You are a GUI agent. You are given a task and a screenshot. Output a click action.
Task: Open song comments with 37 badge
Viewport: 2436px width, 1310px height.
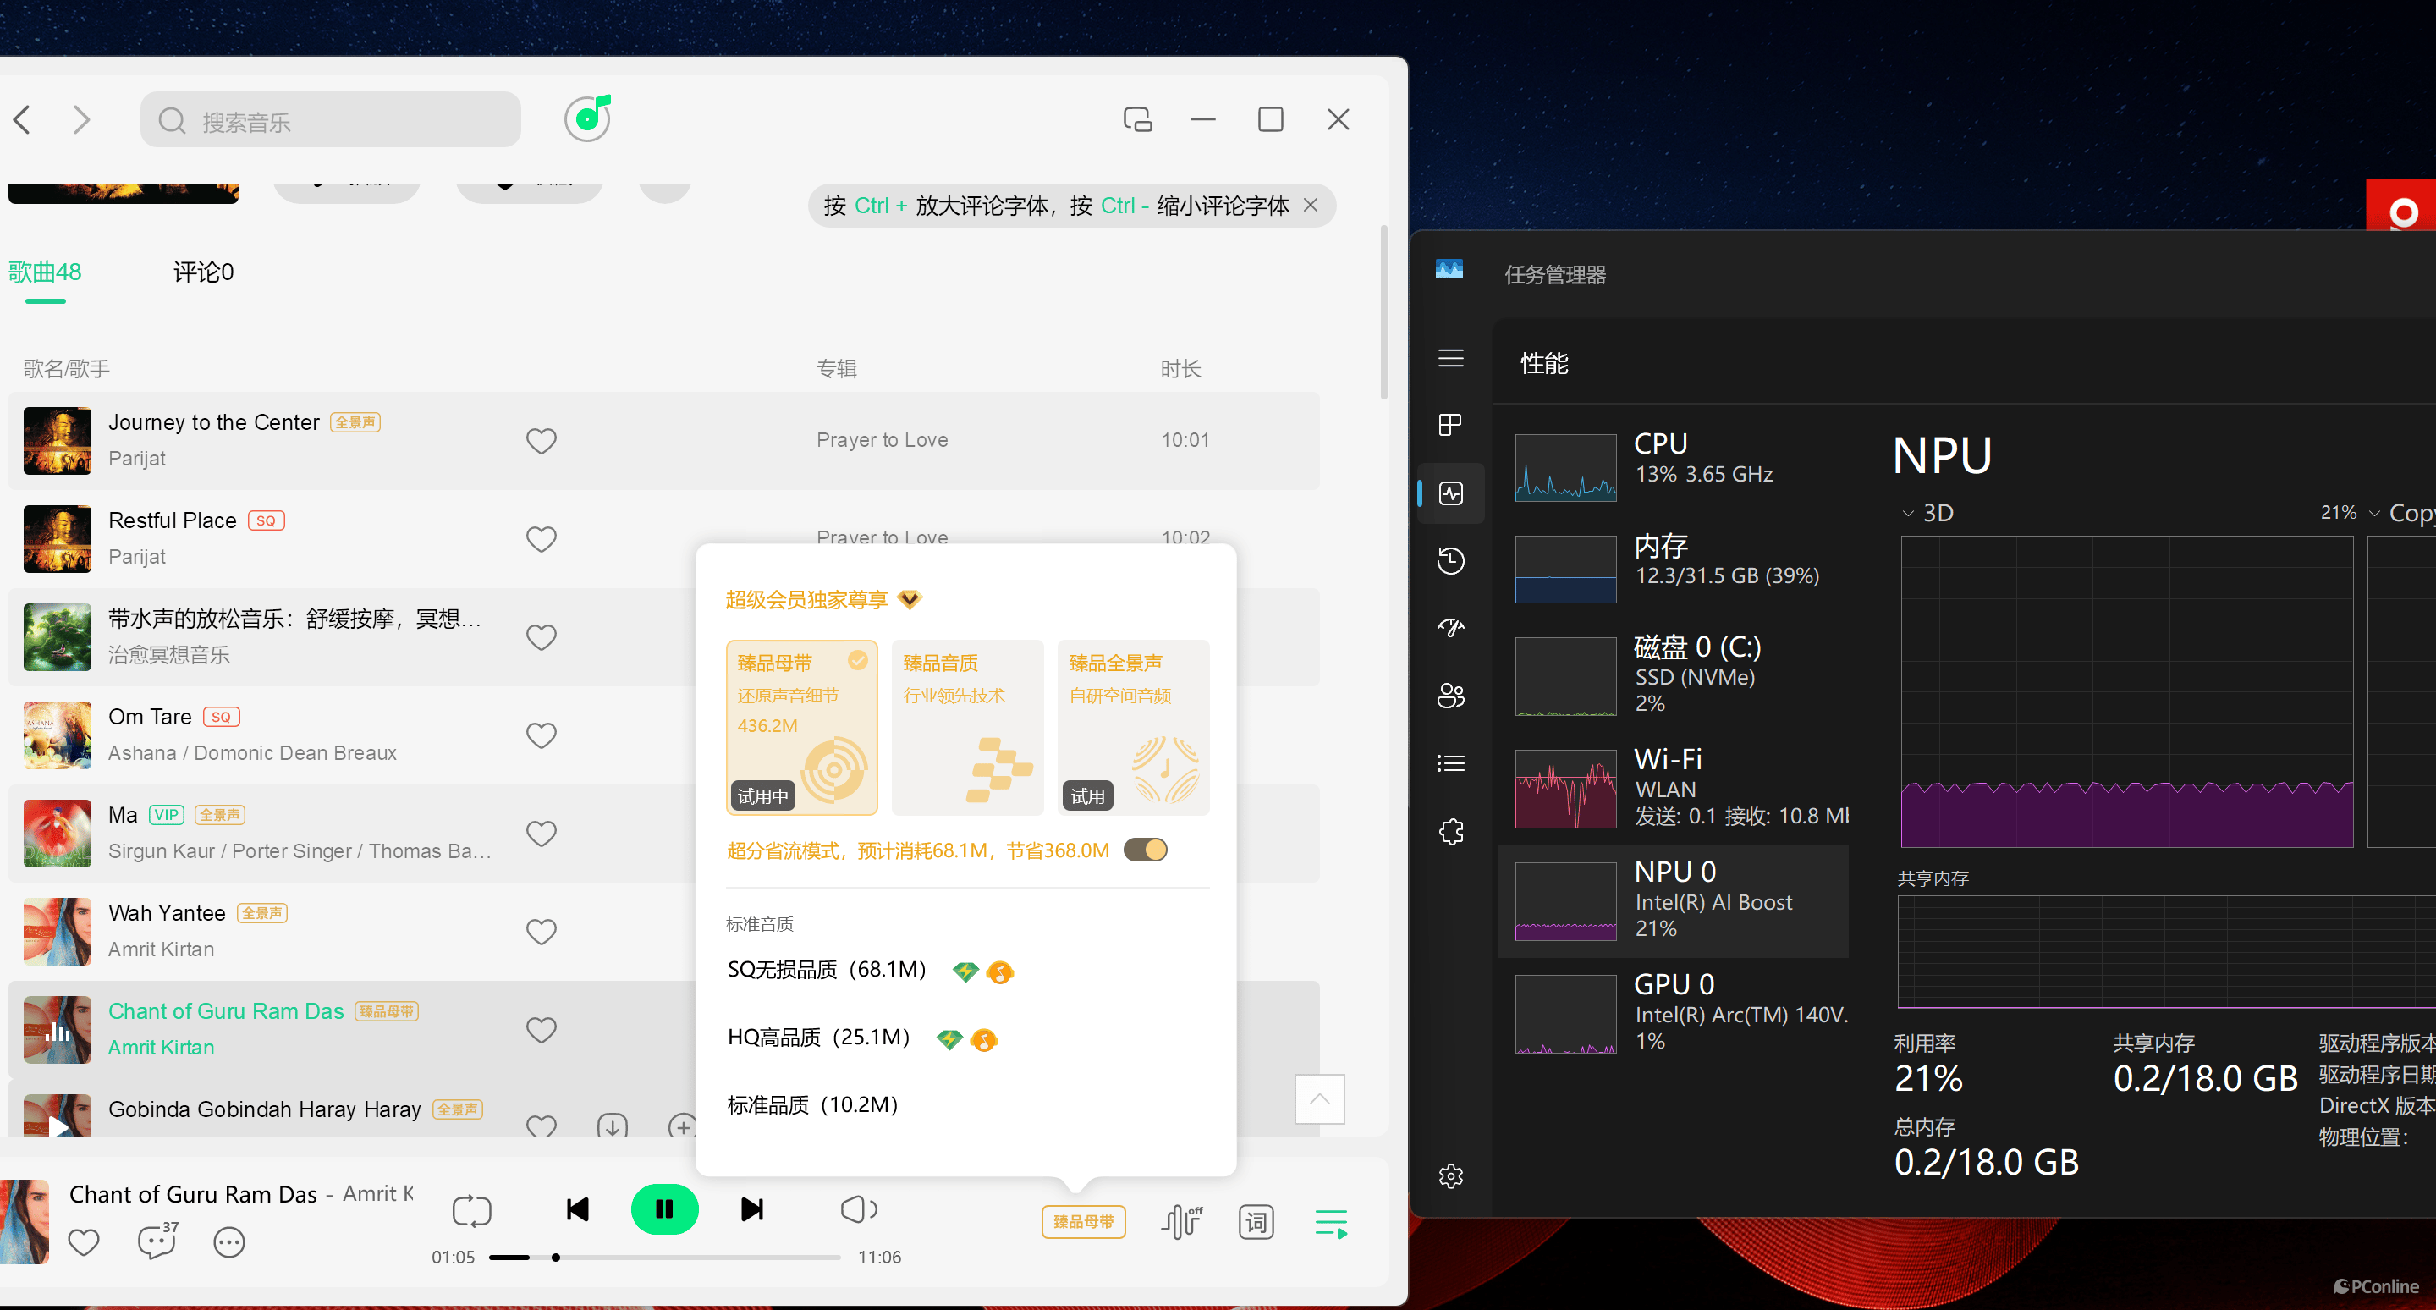(157, 1241)
